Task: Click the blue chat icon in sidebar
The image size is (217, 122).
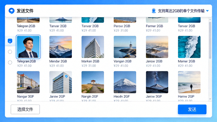Action: click(x=10, y=41)
